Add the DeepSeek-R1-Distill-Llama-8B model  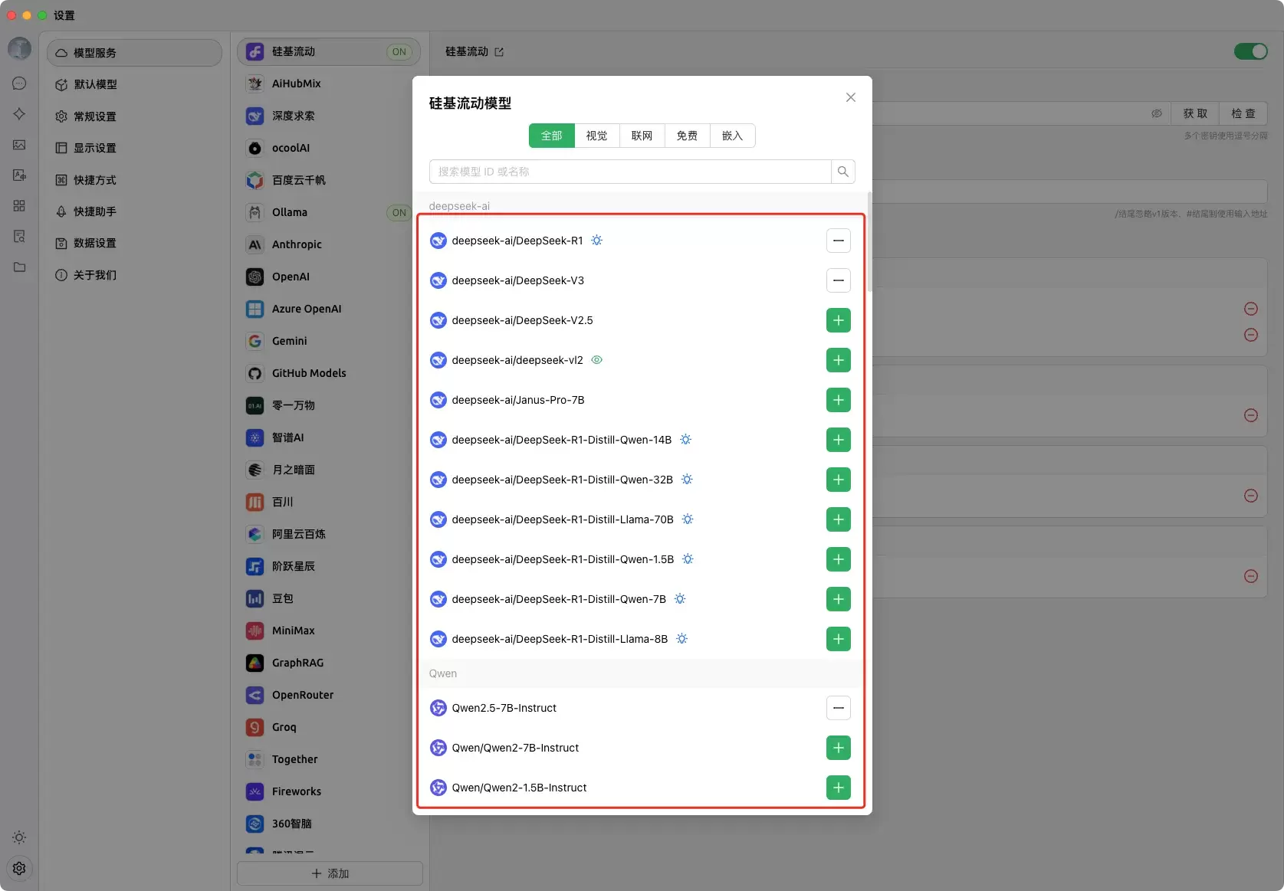tap(839, 639)
